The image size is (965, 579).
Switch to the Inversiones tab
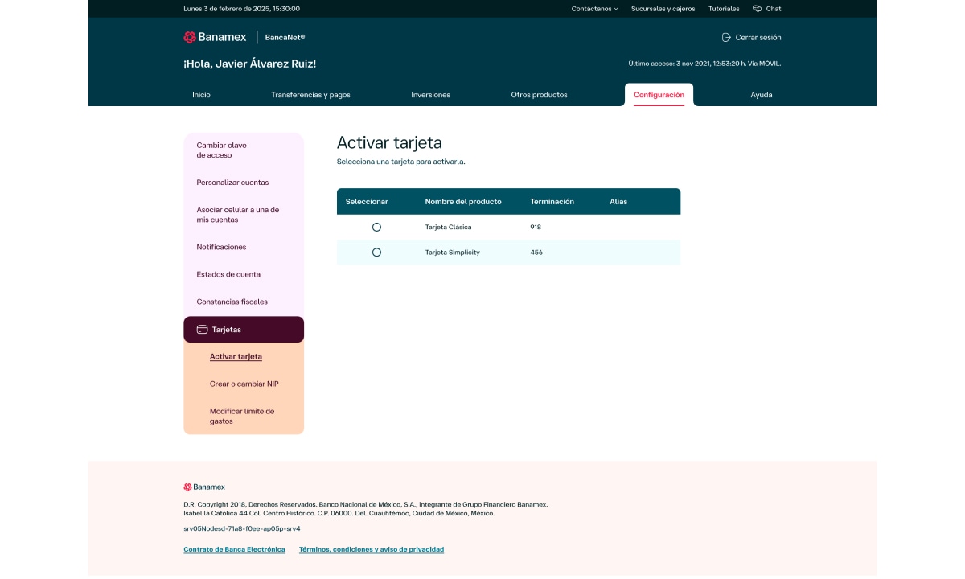[430, 95]
